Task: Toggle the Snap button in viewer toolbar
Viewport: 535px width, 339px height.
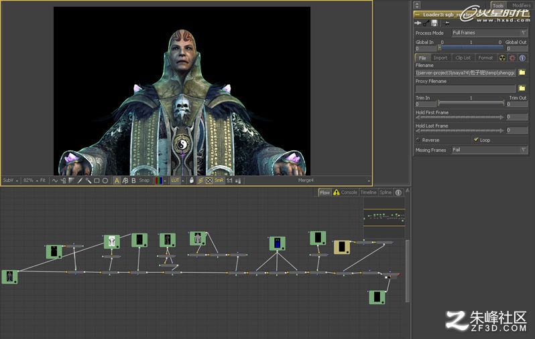Action: 144,181
